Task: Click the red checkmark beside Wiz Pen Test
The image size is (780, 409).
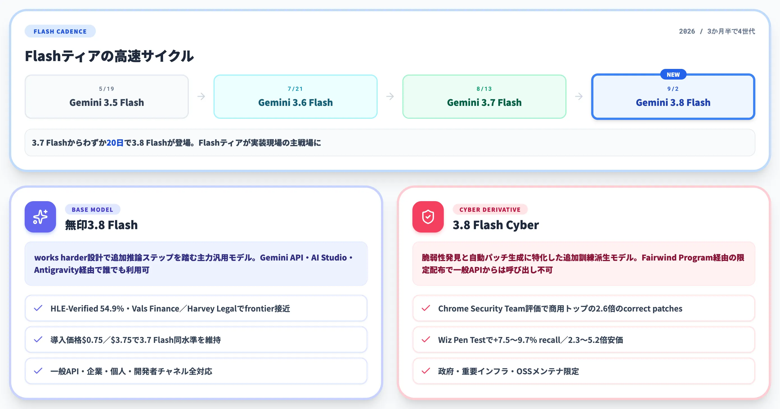Action: pyautogui.click(x=426, y=340)
